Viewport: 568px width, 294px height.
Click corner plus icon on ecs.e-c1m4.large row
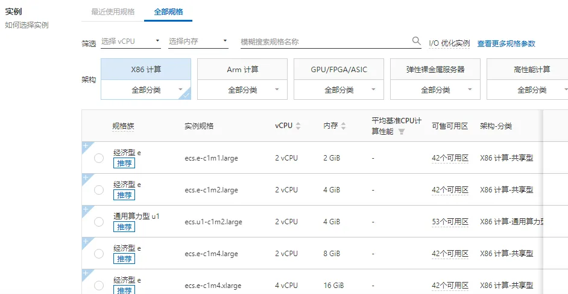click(x=85, y=241)
